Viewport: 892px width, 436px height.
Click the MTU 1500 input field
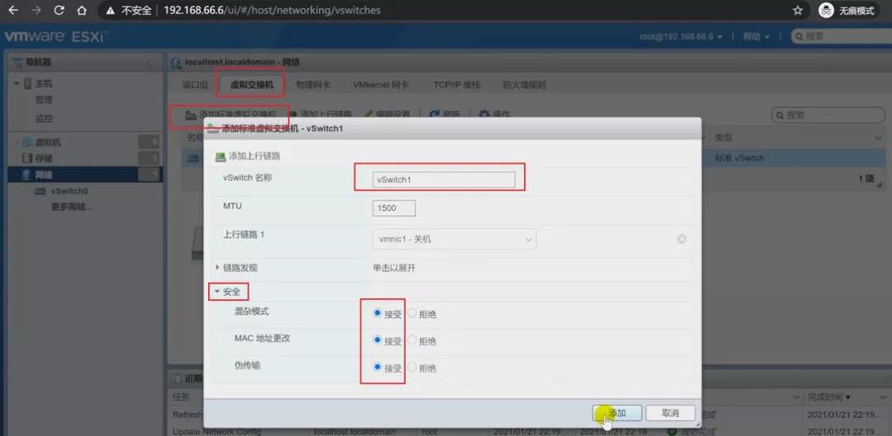pos(394,209)
